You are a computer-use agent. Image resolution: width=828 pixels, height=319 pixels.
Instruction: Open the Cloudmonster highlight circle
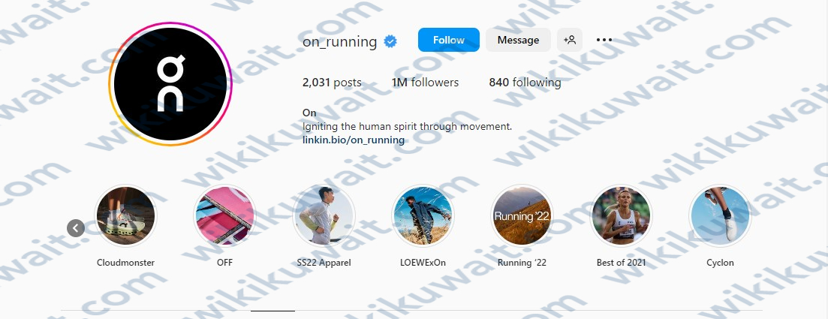coord(125,215)
